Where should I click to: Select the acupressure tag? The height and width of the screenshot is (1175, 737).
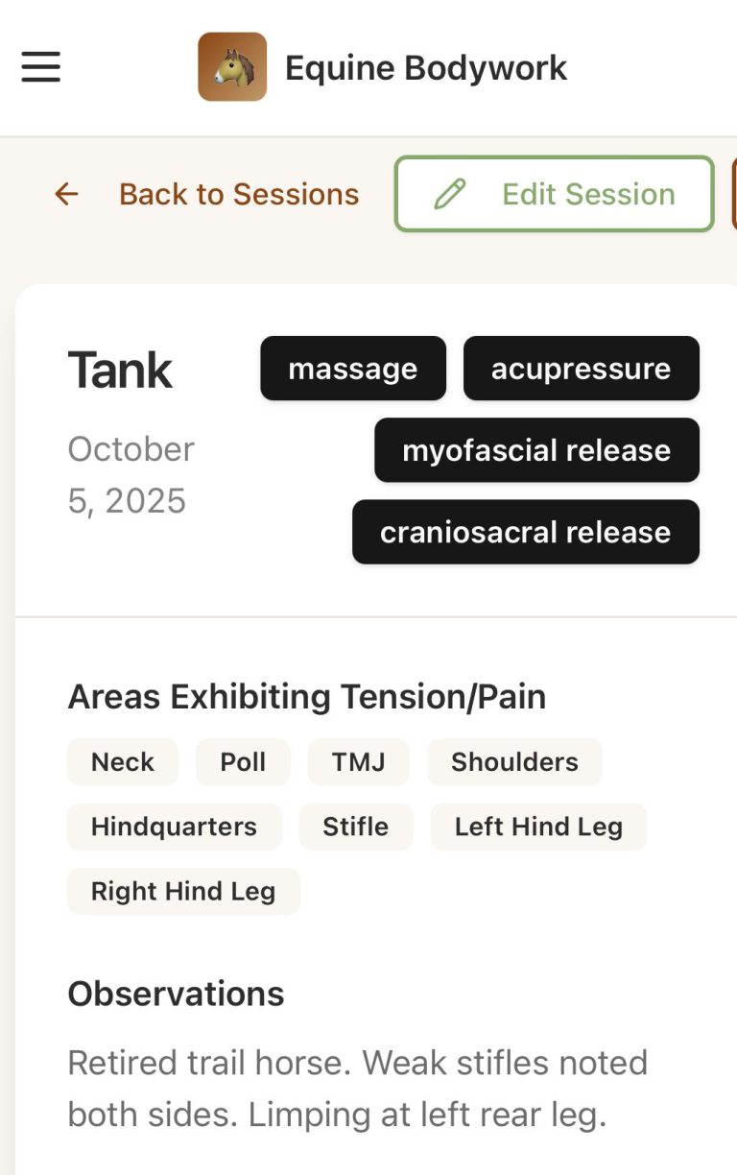pyautogui.click(x=581, y=369)
